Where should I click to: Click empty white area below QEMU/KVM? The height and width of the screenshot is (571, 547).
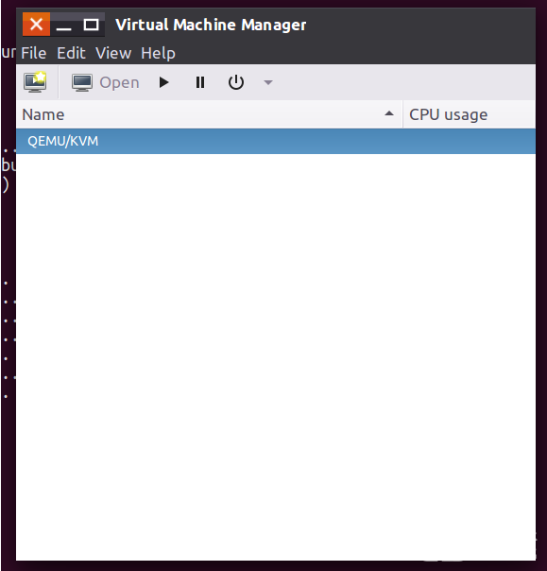click(x=276, y=357)
